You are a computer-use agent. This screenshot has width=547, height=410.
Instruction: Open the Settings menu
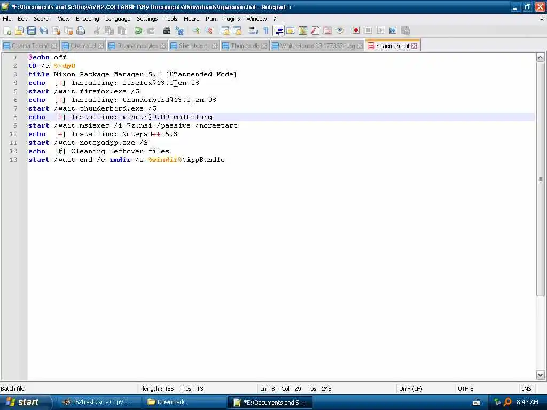(x=147, y=19)
